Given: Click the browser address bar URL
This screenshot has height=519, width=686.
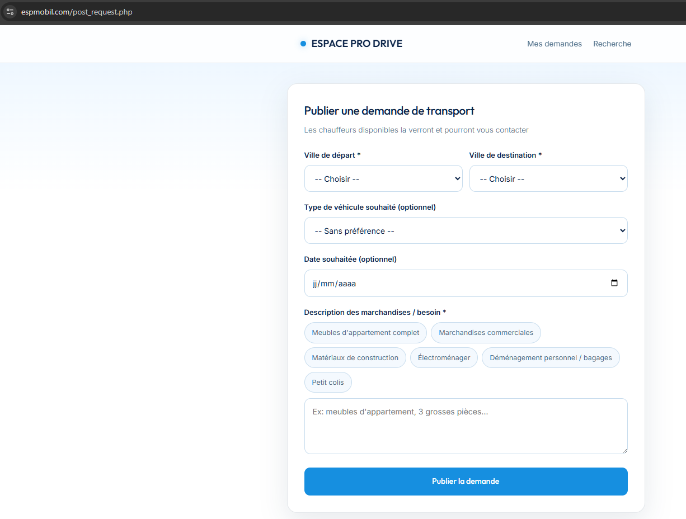Looking at the screenshot, I should pyautogui.click(x=77, y=12).
